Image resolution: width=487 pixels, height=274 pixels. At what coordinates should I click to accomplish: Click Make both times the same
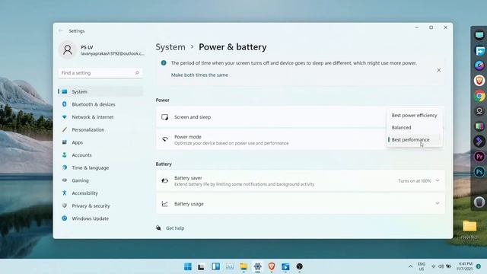(x=199, y=75)
